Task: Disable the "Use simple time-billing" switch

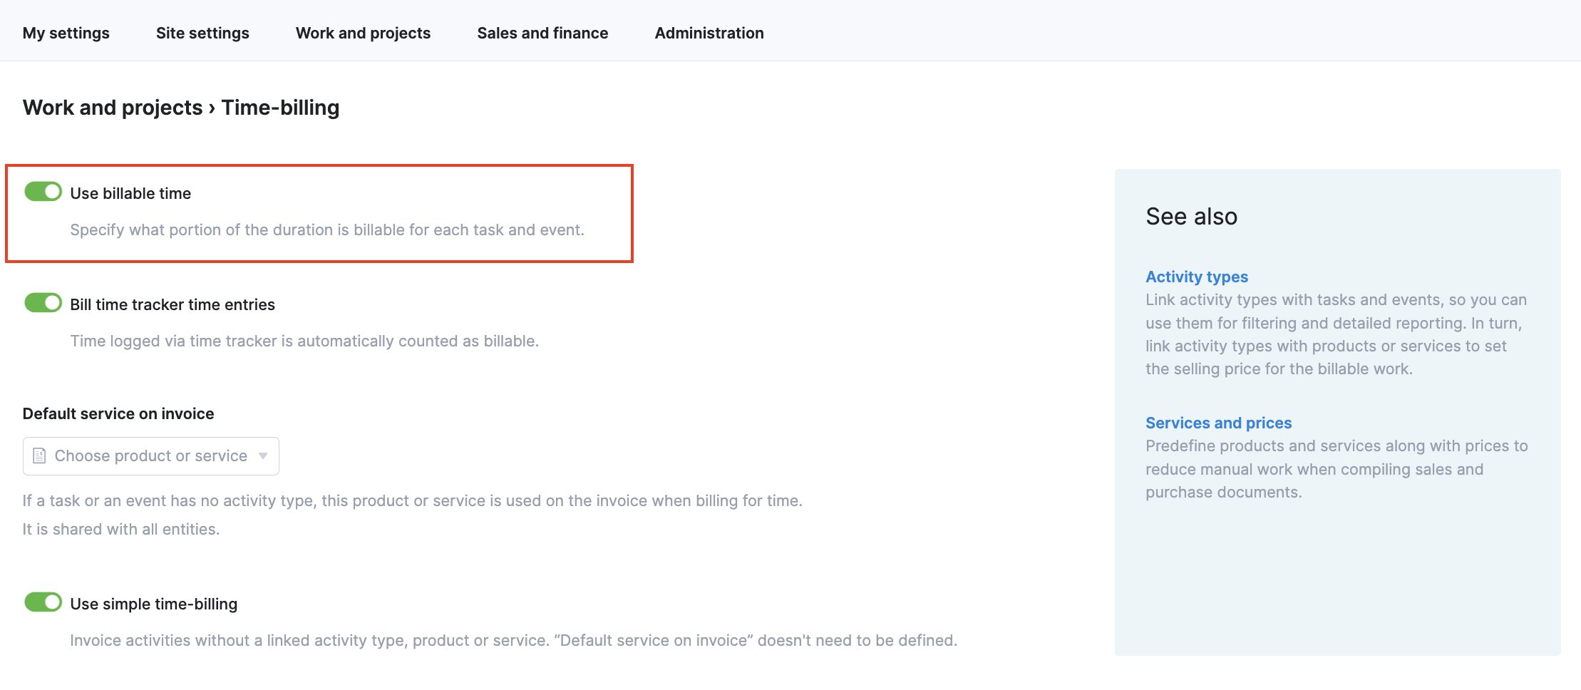Action: [43, 602]
